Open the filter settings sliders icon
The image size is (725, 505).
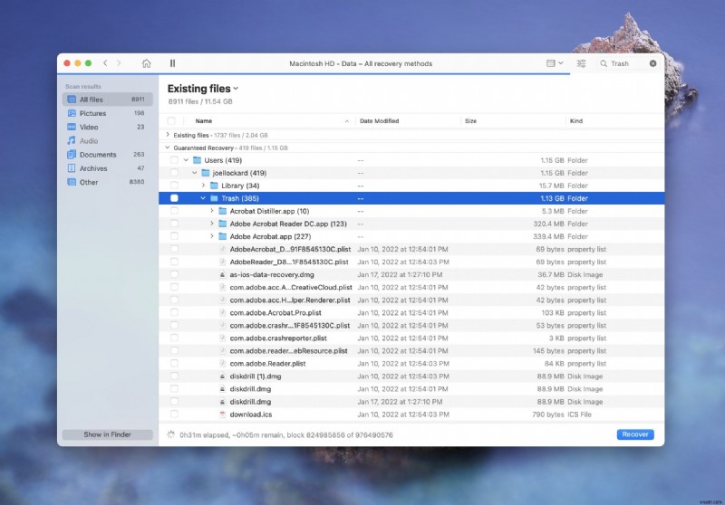pyautogui.click(x=581, y=63)
